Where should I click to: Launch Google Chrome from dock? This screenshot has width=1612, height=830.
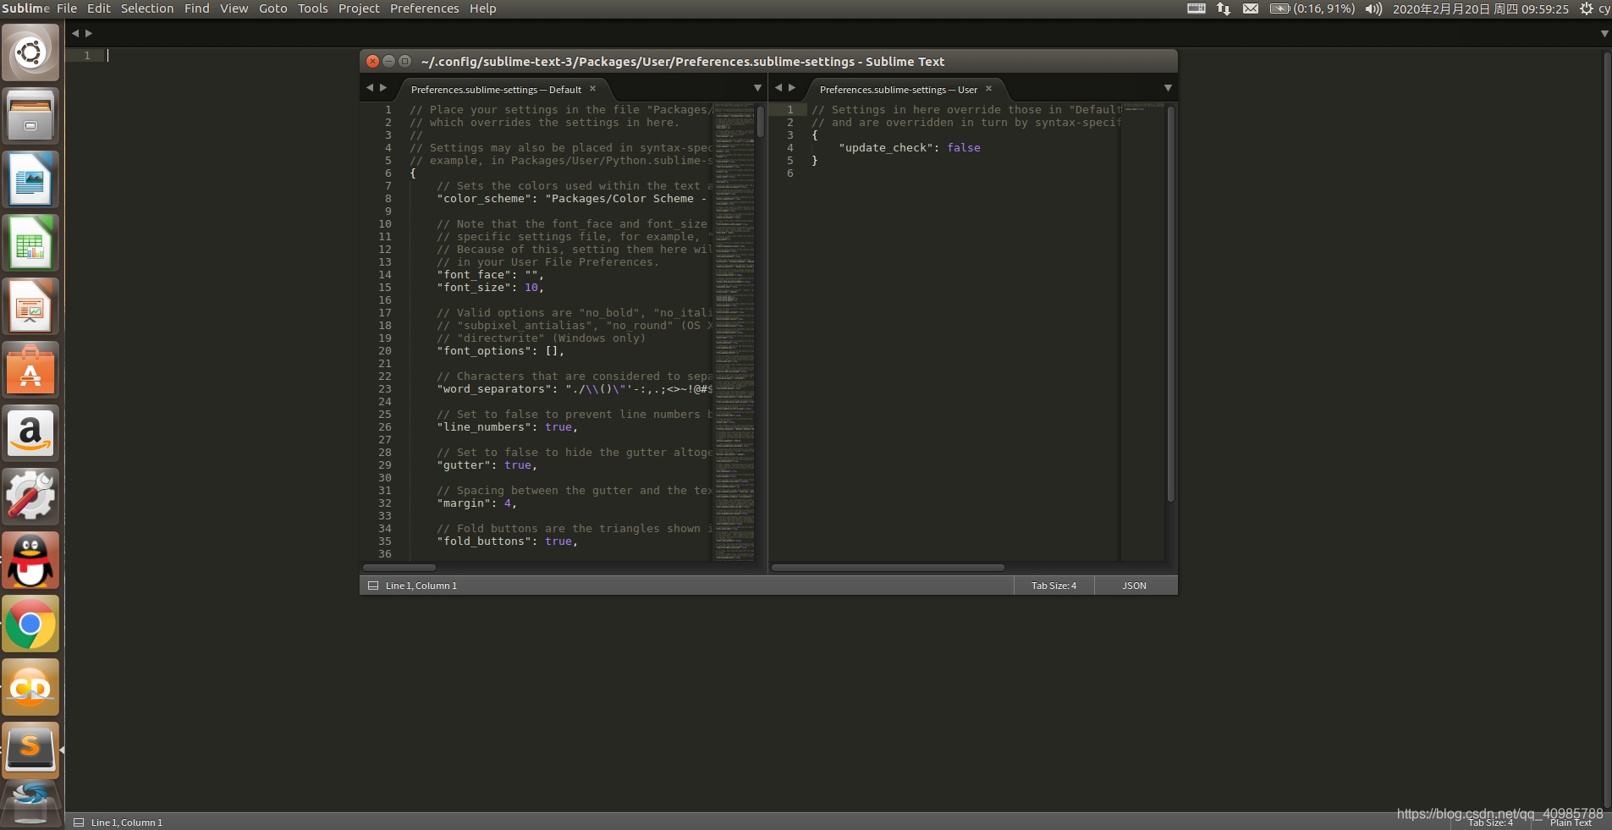coord(30,624)
